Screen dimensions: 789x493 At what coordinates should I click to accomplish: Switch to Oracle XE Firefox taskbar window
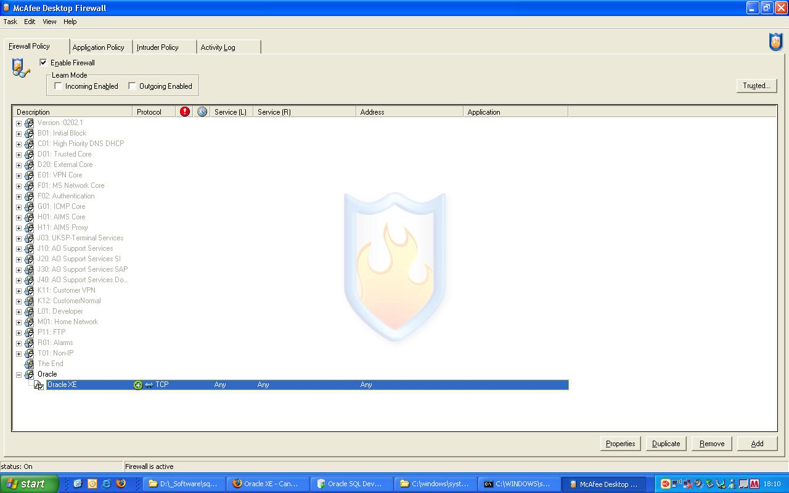(x=267, y=484)
